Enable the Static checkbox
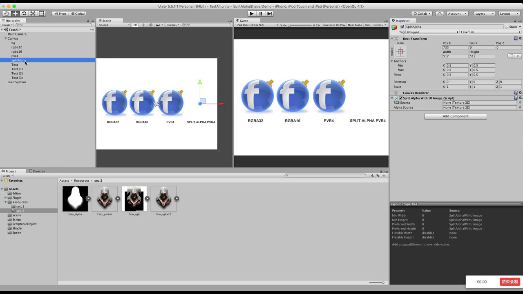Image resolution: width=523 pixels, height=294 pixels. coord(507,27)
